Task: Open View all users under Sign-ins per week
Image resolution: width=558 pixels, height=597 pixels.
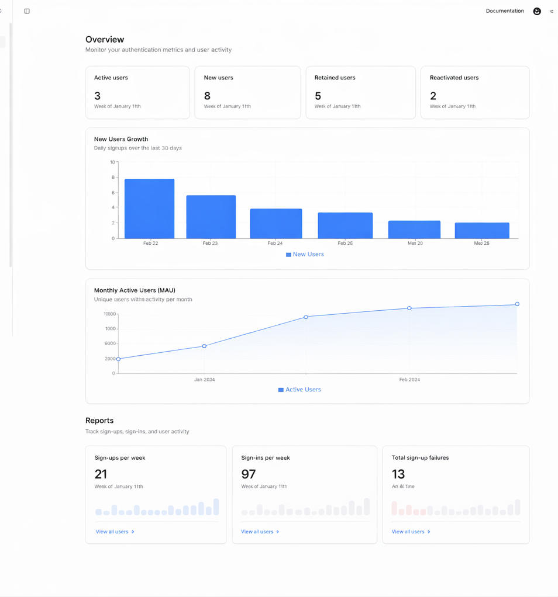Action: [260, 532]
